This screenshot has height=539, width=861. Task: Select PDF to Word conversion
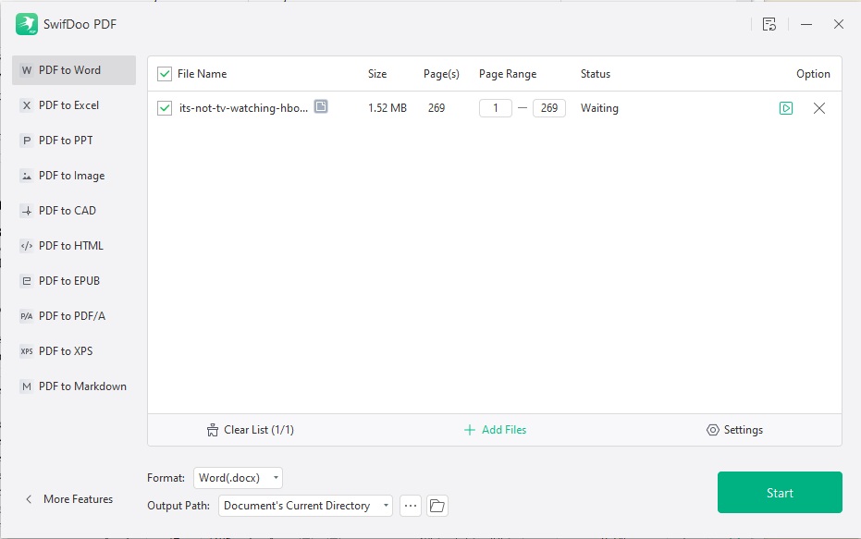(x=74, y=70)
